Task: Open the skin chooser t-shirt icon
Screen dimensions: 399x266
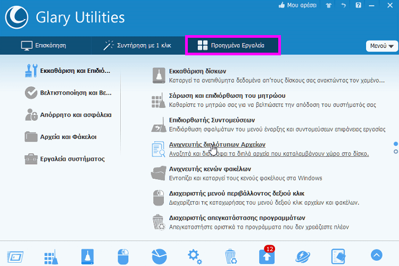Action: tap(329, 5)
